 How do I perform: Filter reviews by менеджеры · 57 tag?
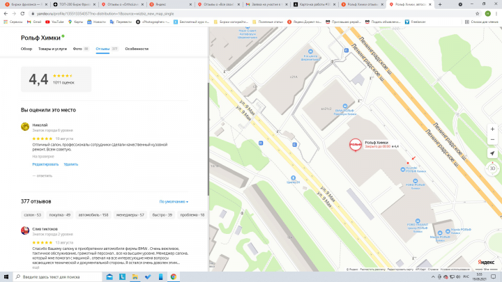pyautogui.click(x=130, y=215)
